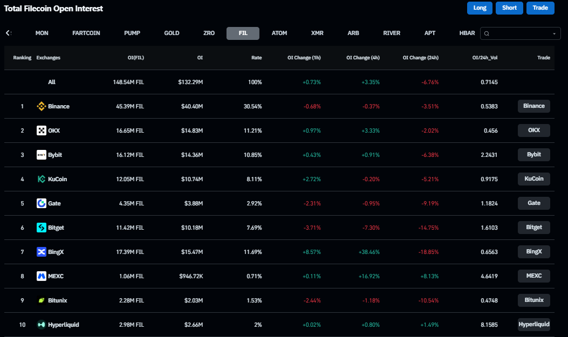
Task: Click the BingX exchange logo icon
Action: (41, 252)
